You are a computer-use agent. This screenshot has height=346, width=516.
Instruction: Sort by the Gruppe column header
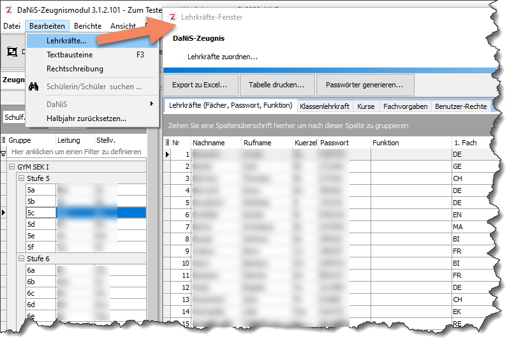[31, 140]
